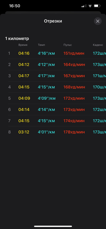The width and height of the screenshot is (106, 229).
Task: Select fastest full split time 04:09
Action: pos(24,98)
